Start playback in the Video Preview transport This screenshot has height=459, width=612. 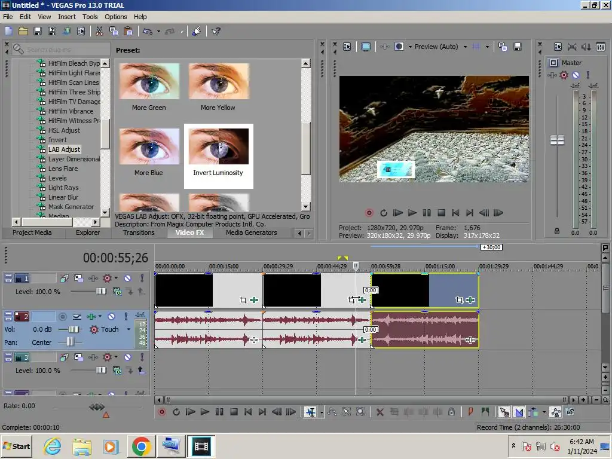(x=412, y=213)
